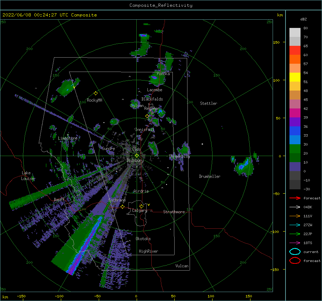Click the white plus marker east of ThreeHills
Screen dimensions: 322x301
click(202, 144)
